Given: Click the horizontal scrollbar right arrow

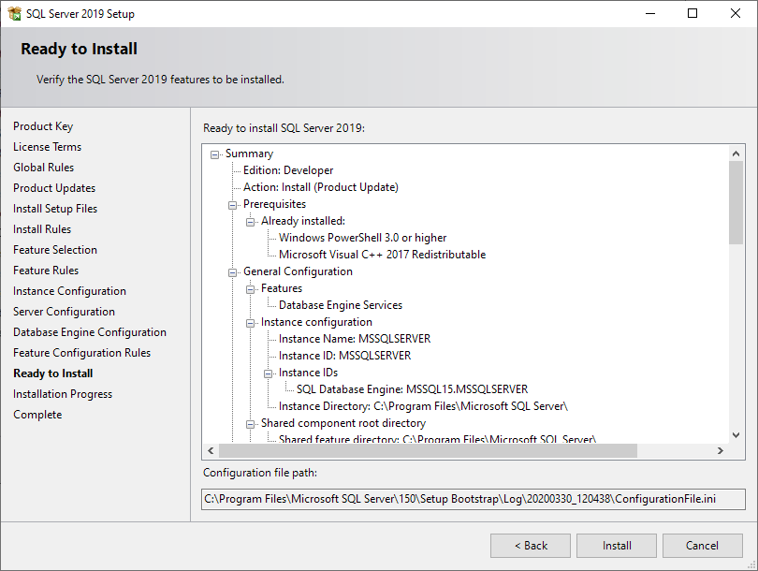Looking at the screenshot, I should (x=720, y=451).
